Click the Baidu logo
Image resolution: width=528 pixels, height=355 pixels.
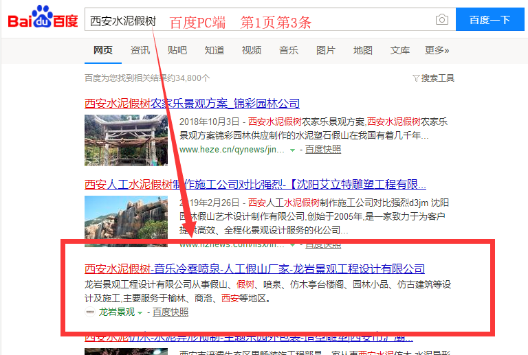43,16
